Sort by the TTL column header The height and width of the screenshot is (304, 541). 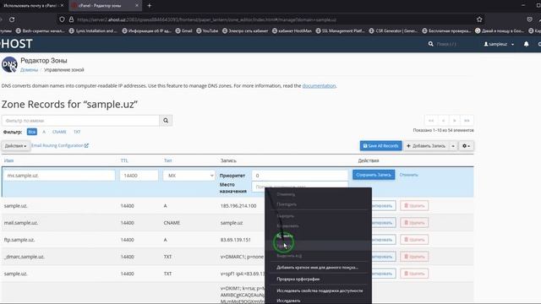coord(124,160)
